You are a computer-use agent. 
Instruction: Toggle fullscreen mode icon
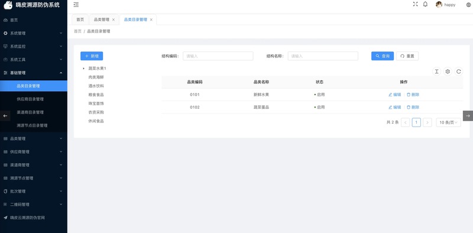[416, 4]
